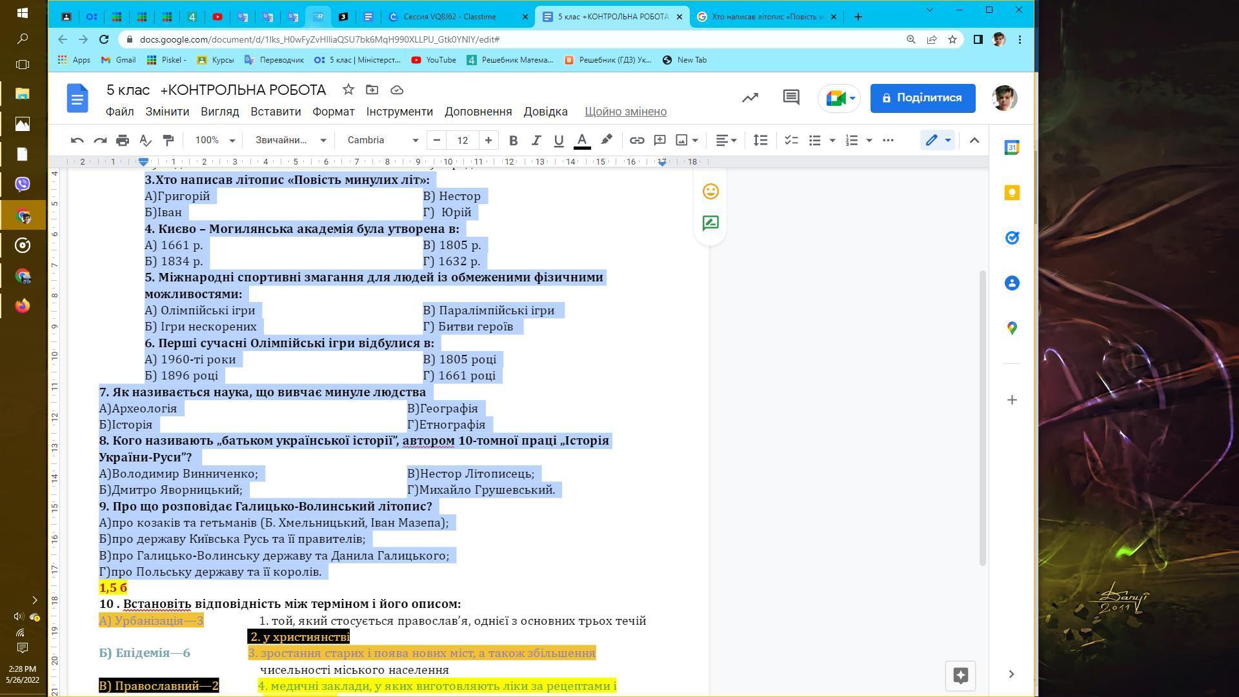Click the YouTube bookmark
The width and height of the screenshot is (1239, 697).
tap(434, 60)
